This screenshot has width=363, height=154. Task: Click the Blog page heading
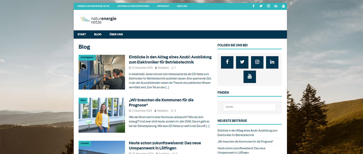tap(85, 47)
